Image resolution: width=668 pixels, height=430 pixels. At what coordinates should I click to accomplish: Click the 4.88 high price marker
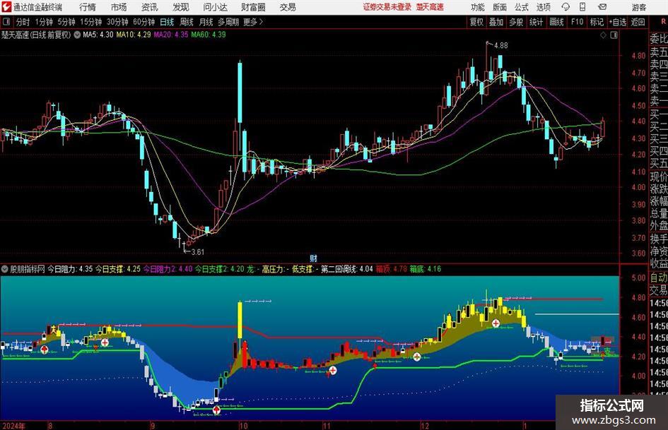[x=500, y=46]
